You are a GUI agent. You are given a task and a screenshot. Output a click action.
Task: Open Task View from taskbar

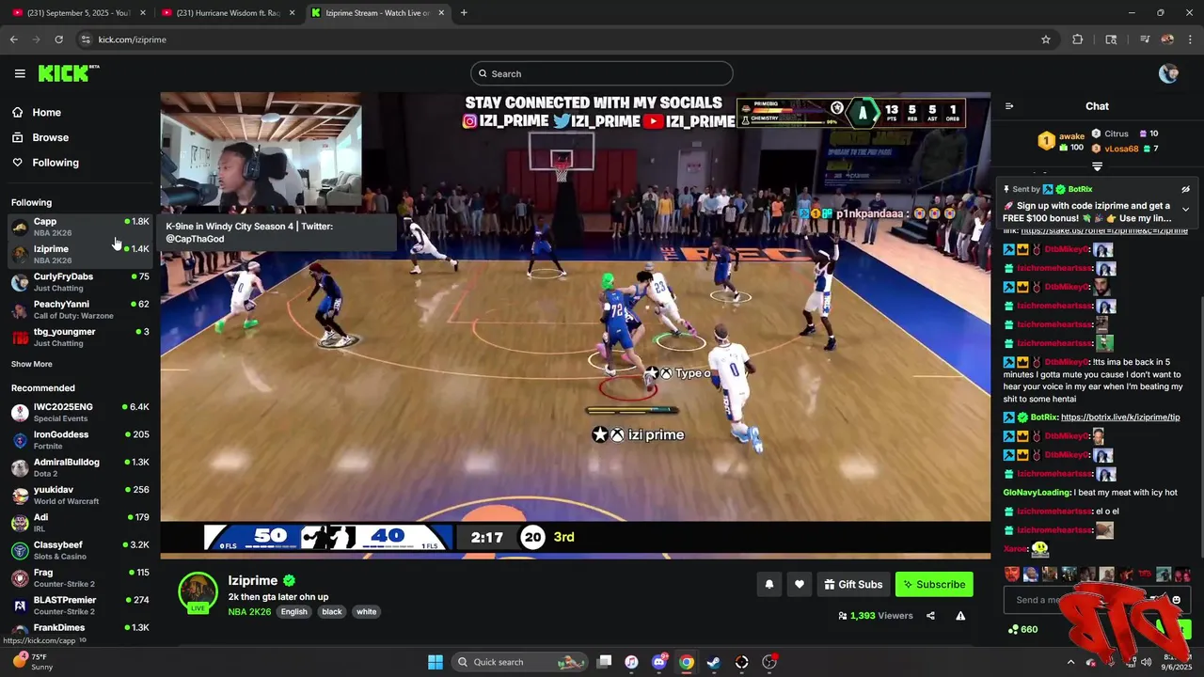click(605, 662)
